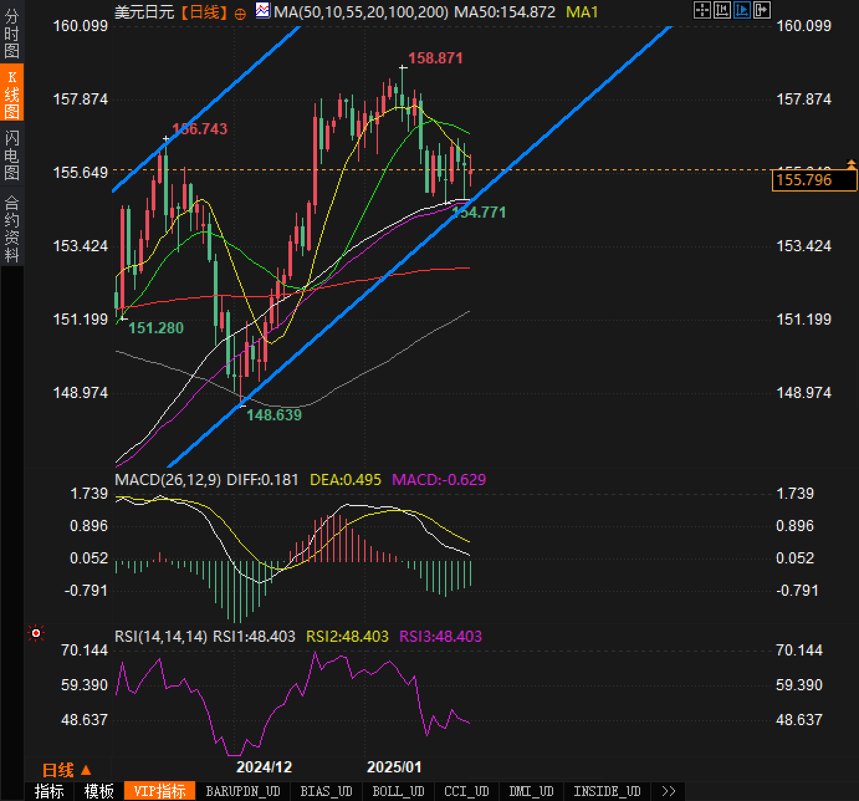Click the MACD(26,12,9) indicator label
Viewport: 859px width, 801px height.
pyautogui.click(x=168, y=479)
